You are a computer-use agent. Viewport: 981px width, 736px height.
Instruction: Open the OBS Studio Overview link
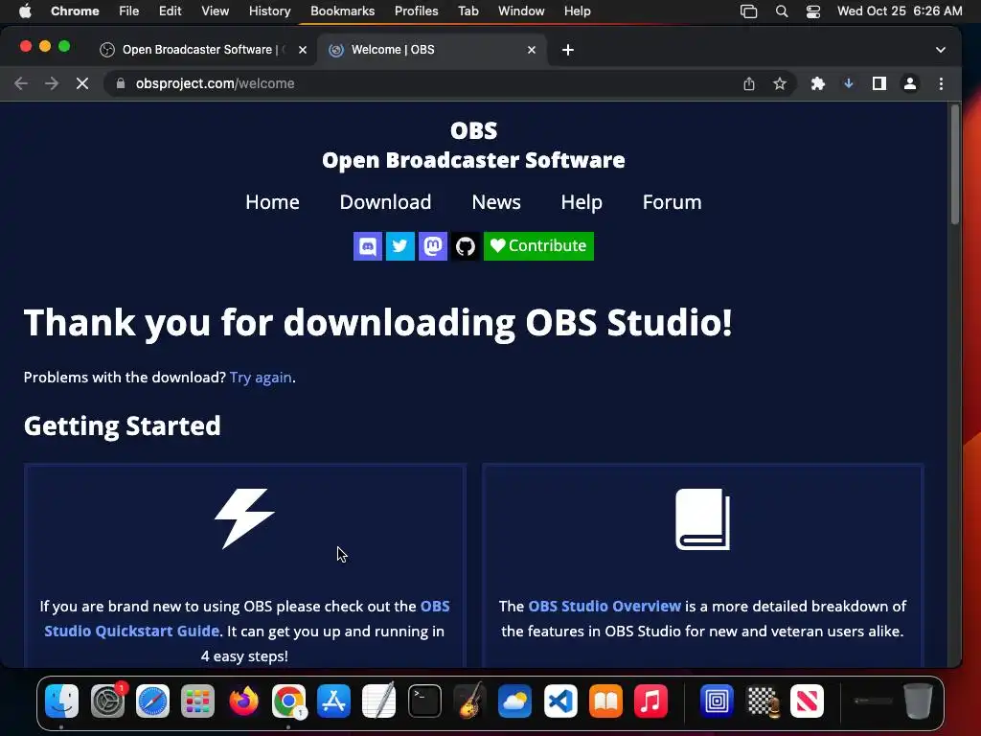[605, 606]
